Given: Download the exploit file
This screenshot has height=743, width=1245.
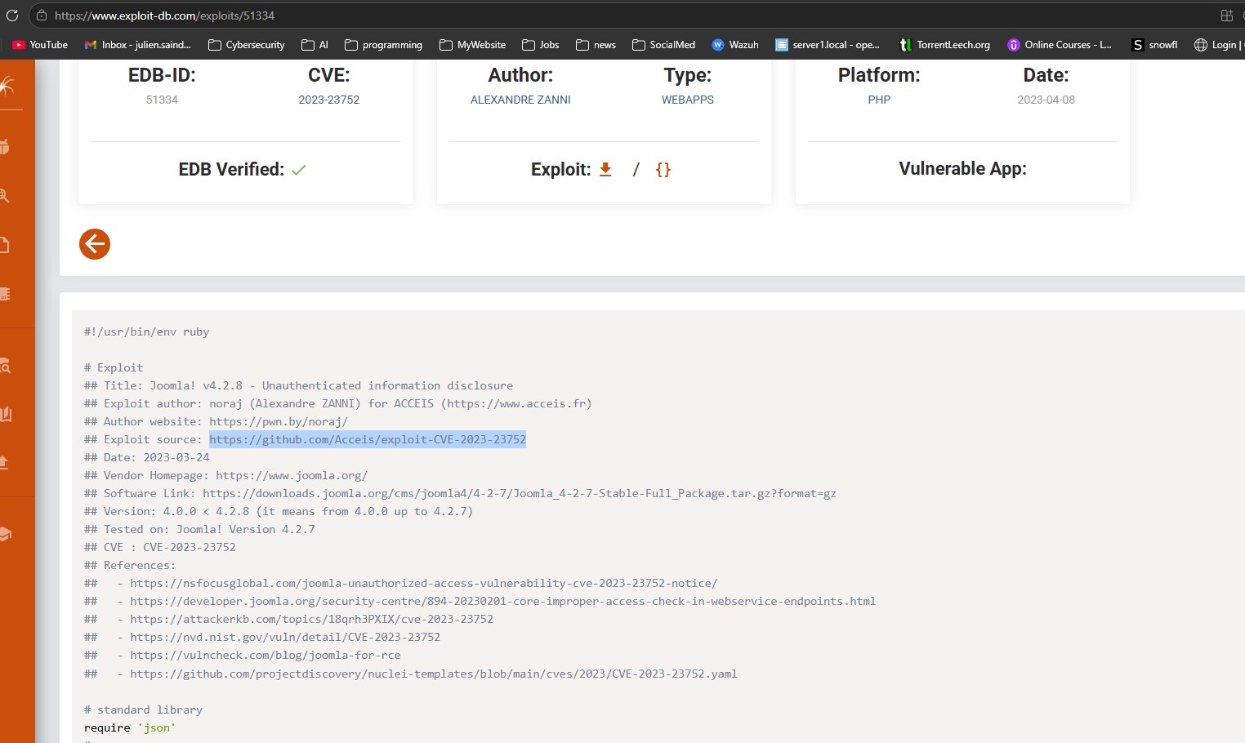Looking at the screenshot, I should (x=605, y=169).
